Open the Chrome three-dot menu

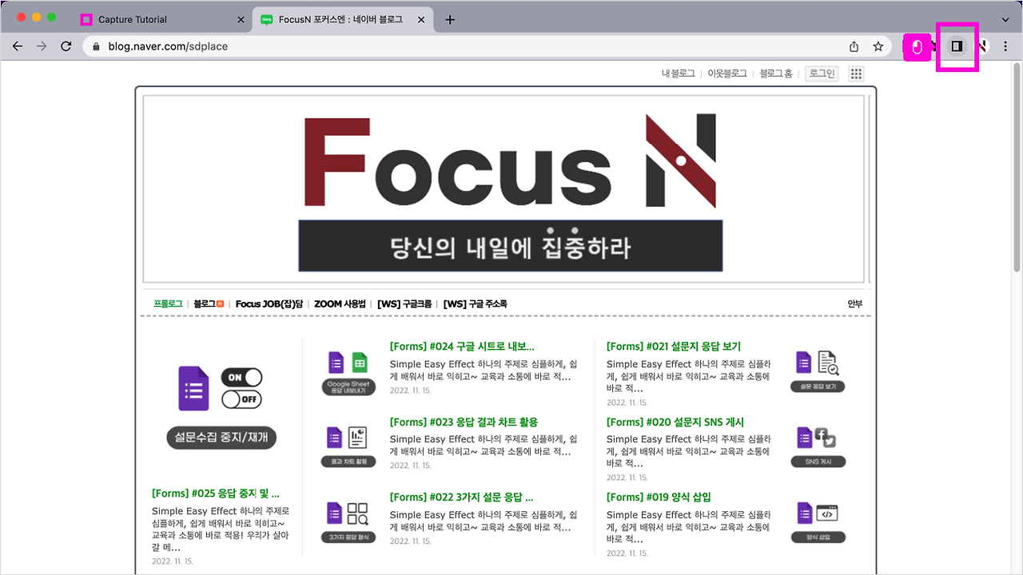[x=1005, y=46]
